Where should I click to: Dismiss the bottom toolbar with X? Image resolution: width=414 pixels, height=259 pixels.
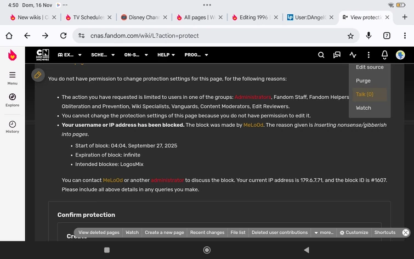coord(406,233)
